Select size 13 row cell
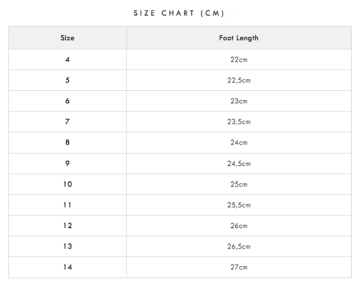The width and height of the screenshot is (360, 285). 67,246
